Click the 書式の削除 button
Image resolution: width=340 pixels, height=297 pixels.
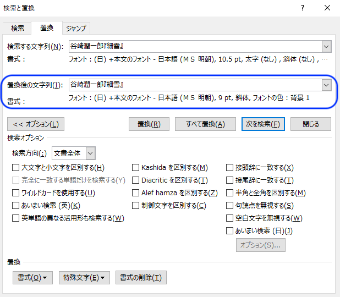(x=141, y=278)
